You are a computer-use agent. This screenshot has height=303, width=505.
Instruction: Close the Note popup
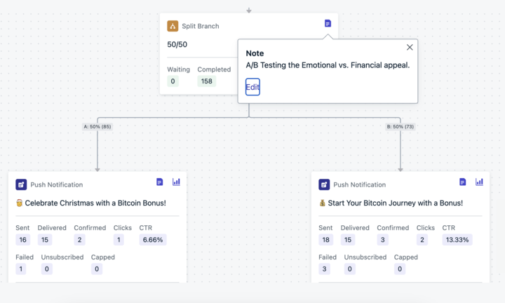coord(410,47)
